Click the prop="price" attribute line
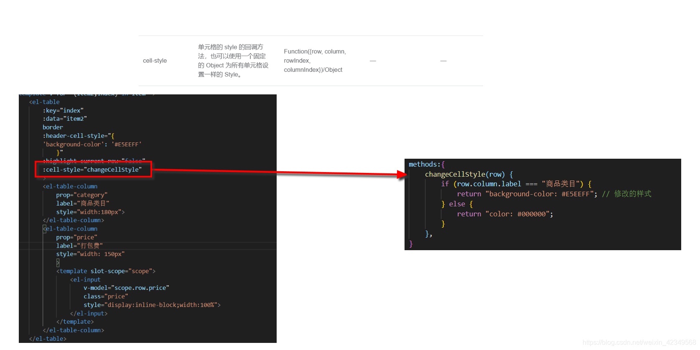Viewport: 700px width, 350px height. coord(77,237)
